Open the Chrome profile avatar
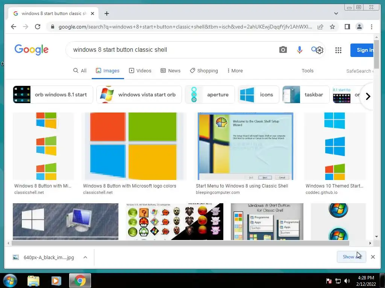The image size is (385, 288). tap(359, 27)
